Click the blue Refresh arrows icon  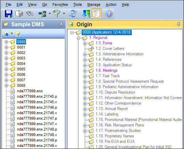(73, 14)
